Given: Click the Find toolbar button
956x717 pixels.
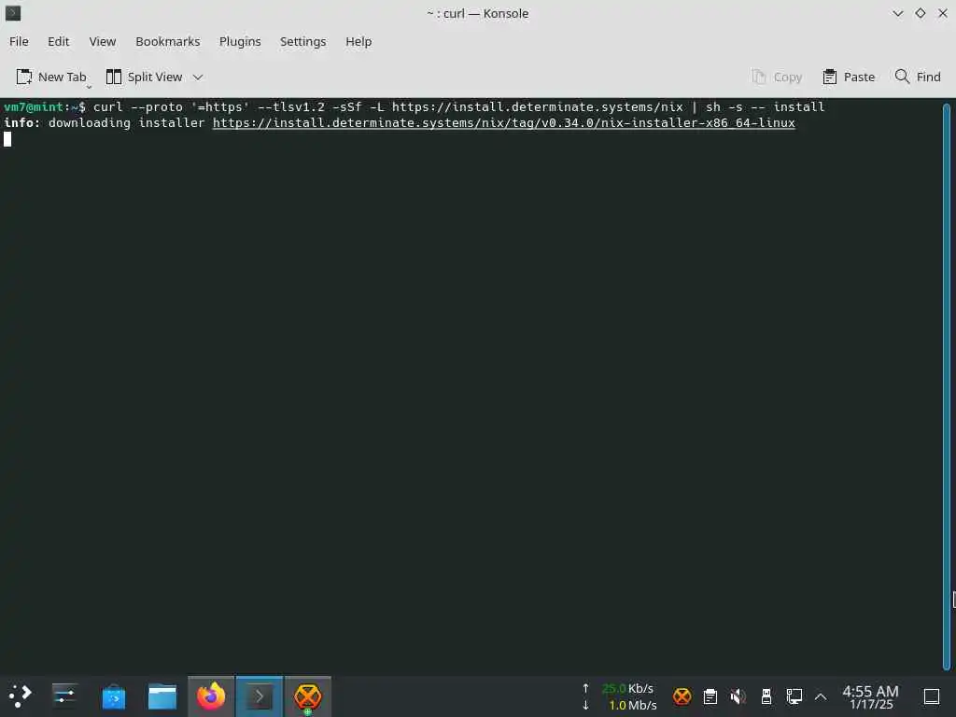Looking at the screenshot, I should pos(918,77).
